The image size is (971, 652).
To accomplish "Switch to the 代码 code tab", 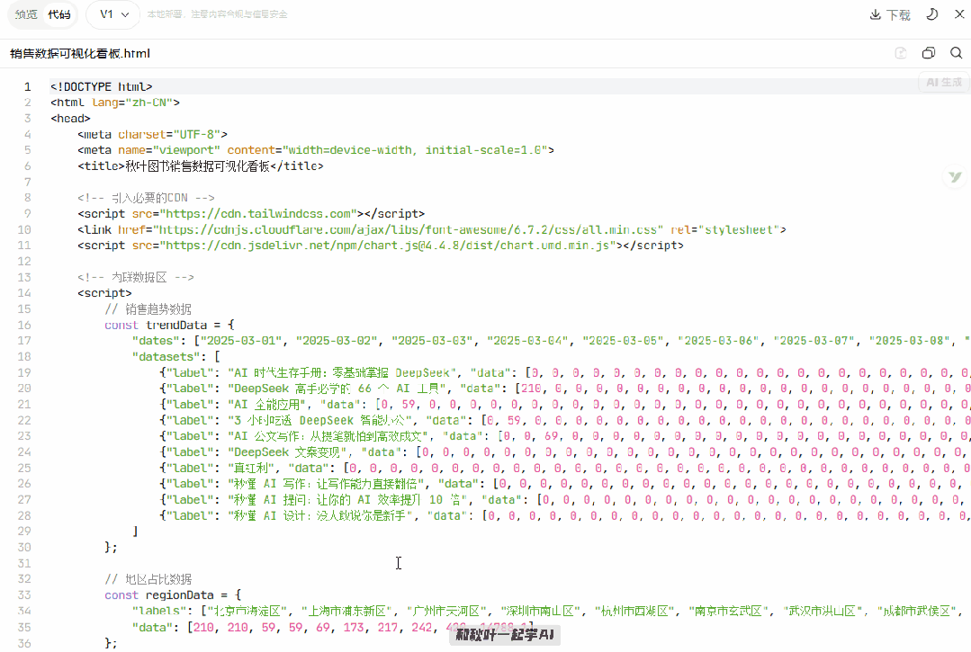I will [59, 14].
